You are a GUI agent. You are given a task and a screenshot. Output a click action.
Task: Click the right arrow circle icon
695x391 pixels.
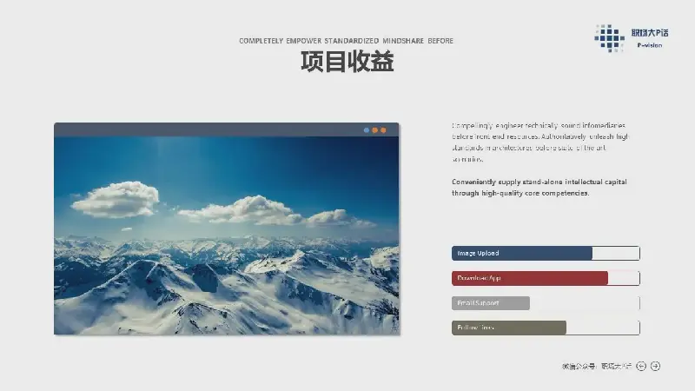coord(656,366)
